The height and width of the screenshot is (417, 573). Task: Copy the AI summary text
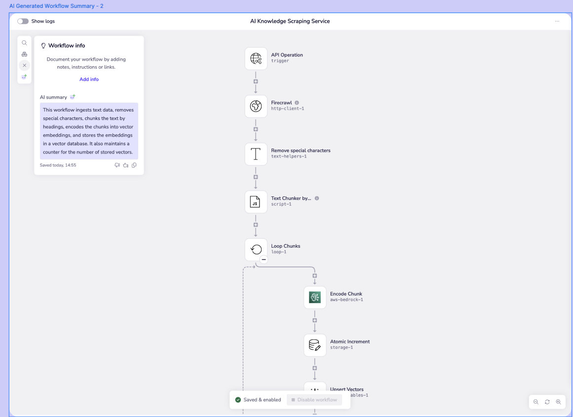(x=134, y=165)
